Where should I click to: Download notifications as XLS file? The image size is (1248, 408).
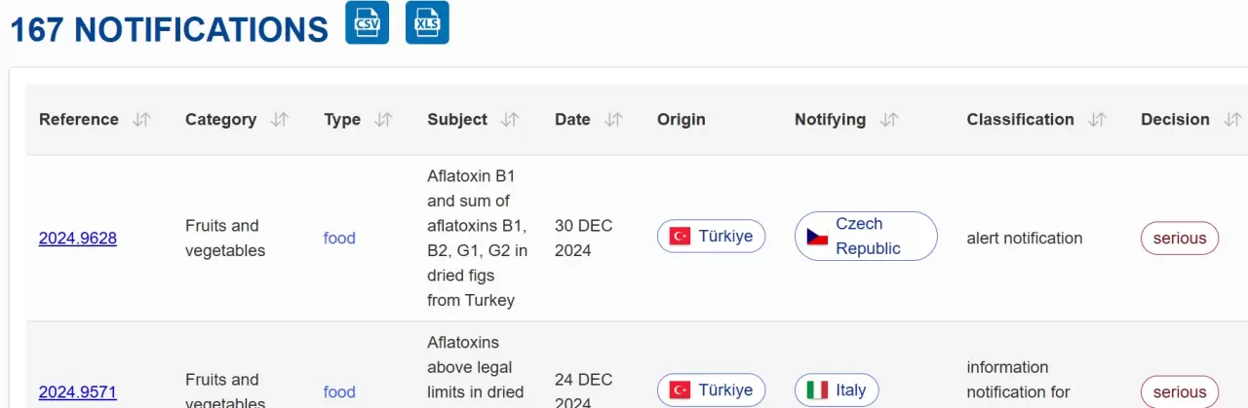pos(427,22)
